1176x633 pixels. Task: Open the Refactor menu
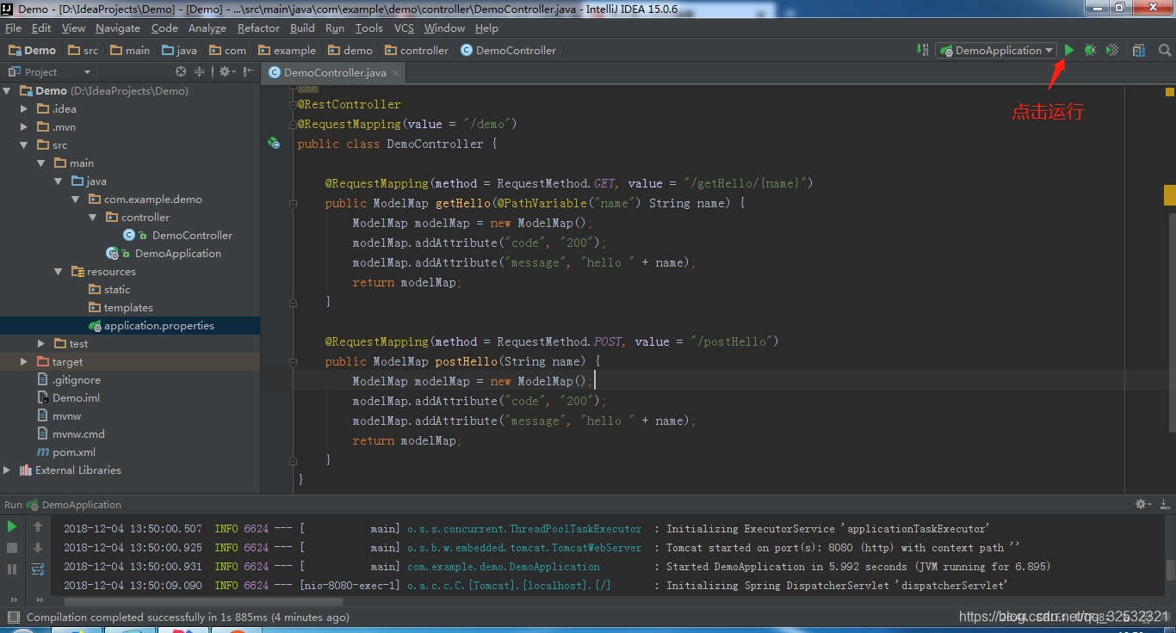[x=258, y=28]
